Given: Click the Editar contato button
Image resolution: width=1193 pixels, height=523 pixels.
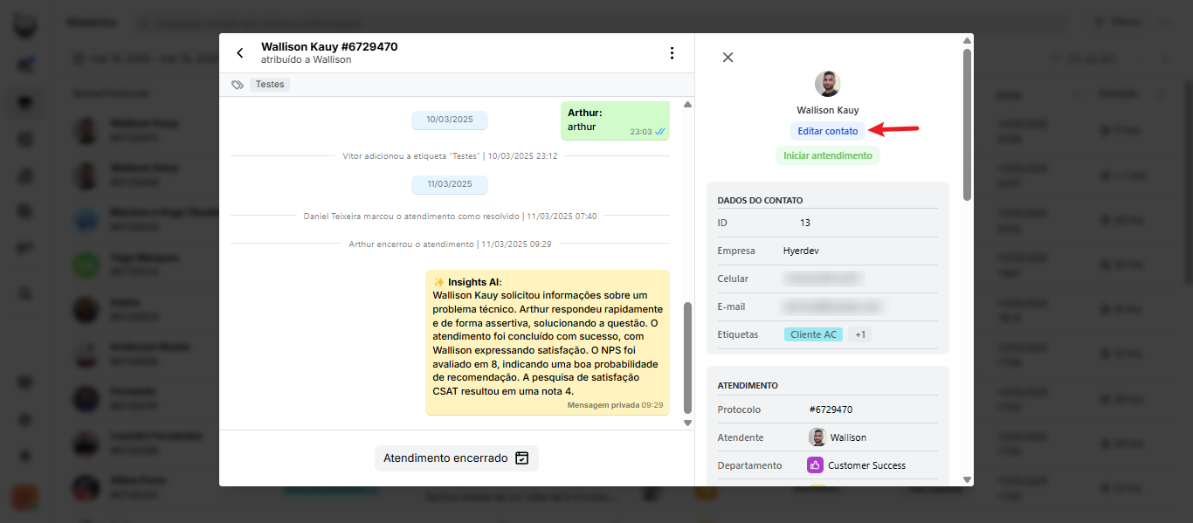Looking at the screenshot, I should 827,131.
